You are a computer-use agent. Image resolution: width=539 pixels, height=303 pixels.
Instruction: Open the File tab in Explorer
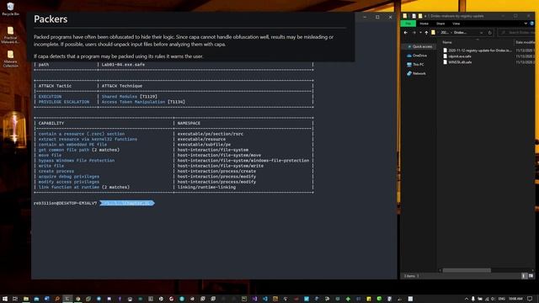pos(408,24)
